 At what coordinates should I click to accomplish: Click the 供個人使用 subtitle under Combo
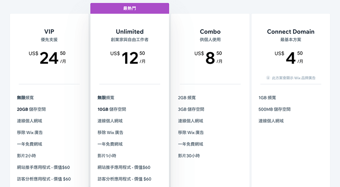[x=210, y=40]
